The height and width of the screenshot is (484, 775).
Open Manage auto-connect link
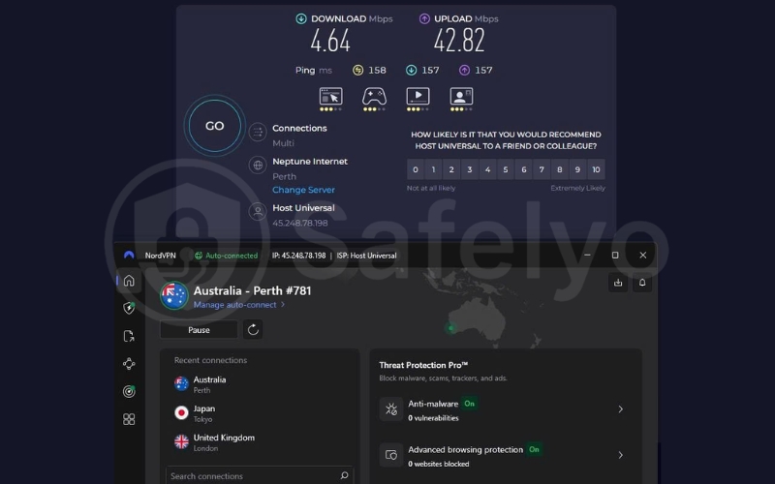[239, 305]
